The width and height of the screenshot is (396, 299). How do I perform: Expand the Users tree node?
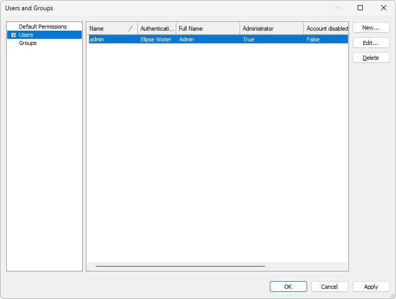(14, 35)
